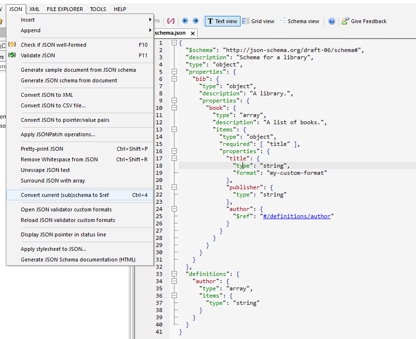This screenshot has width=416, height=339.
Task: Collapse the "publisher" fold at line 21
Action: (x=174, y=187)
